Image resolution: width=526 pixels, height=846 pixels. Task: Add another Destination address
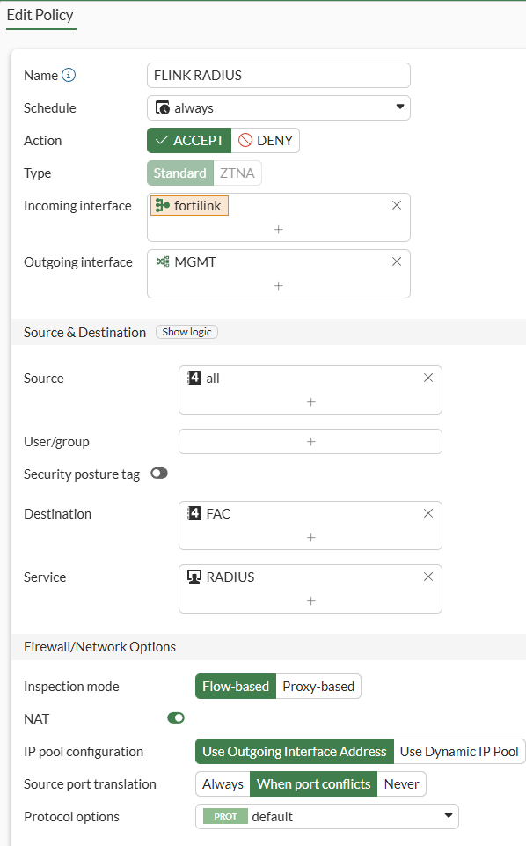[311, 537]
